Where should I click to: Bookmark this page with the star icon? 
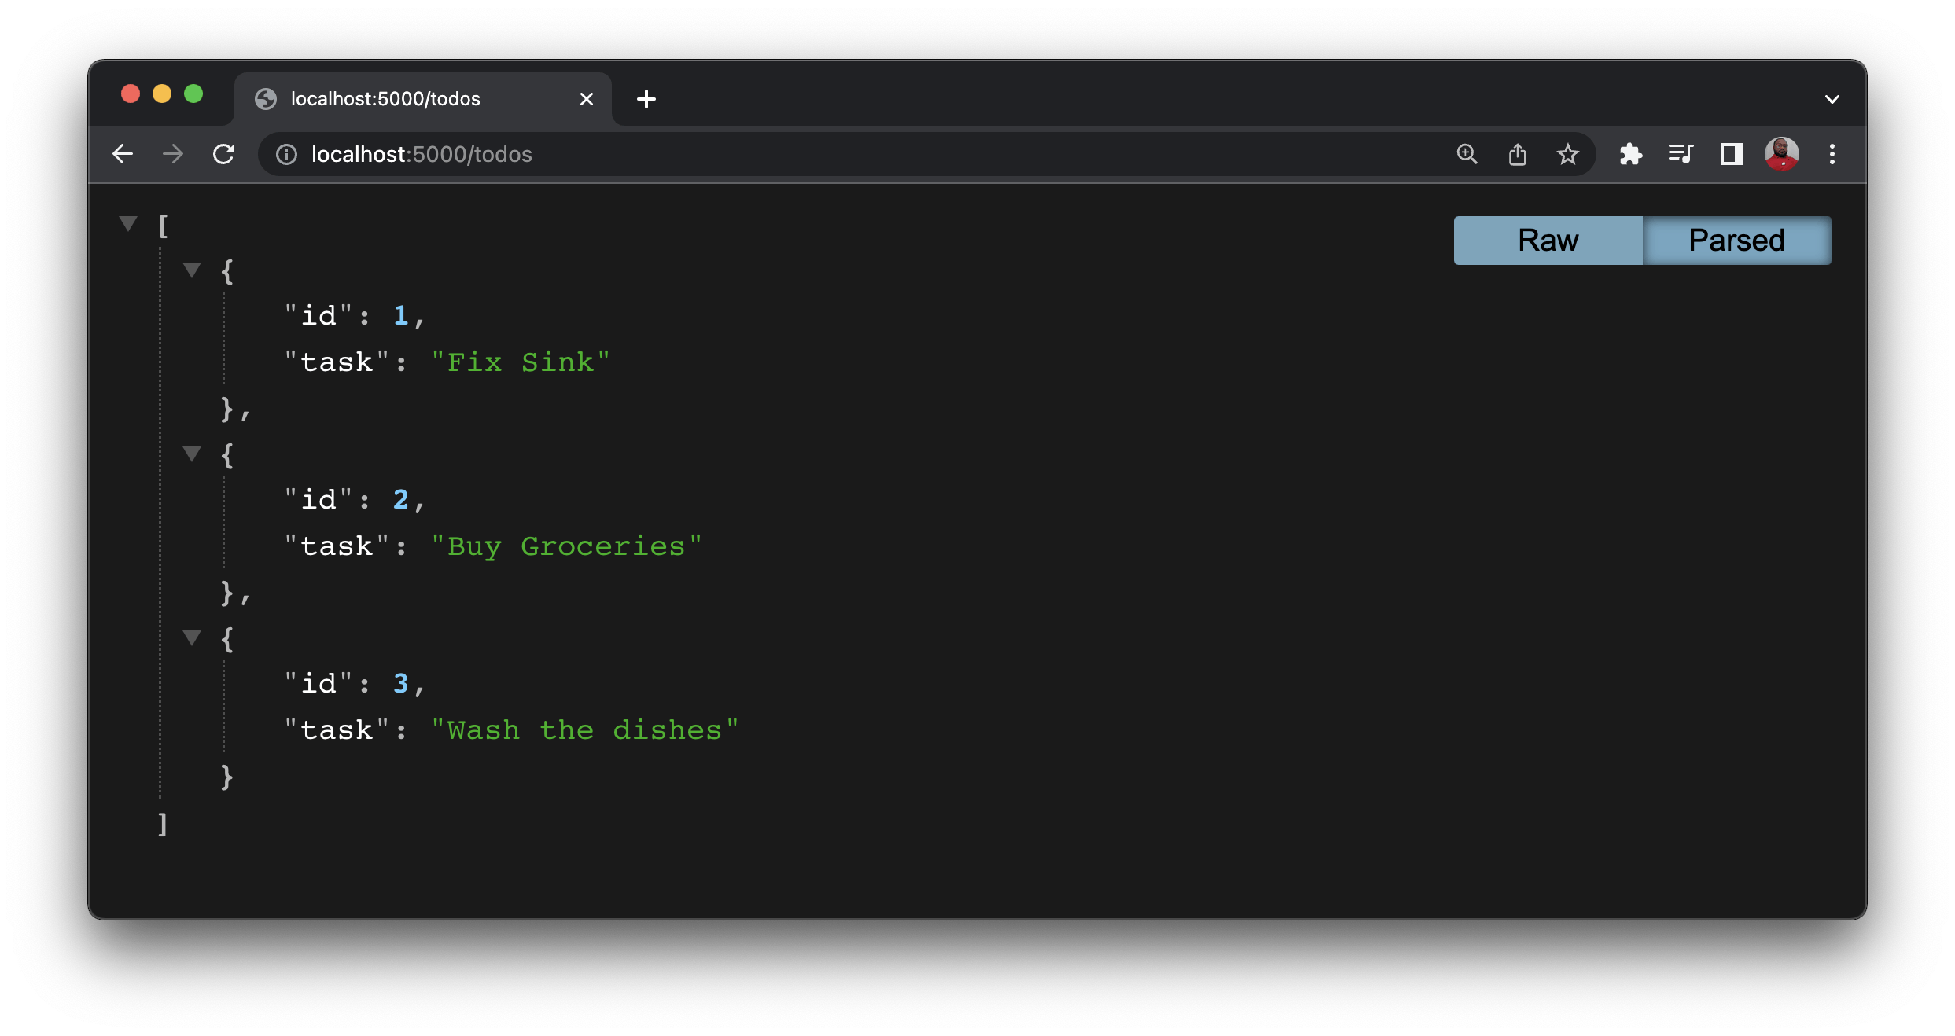[1568, 154]
